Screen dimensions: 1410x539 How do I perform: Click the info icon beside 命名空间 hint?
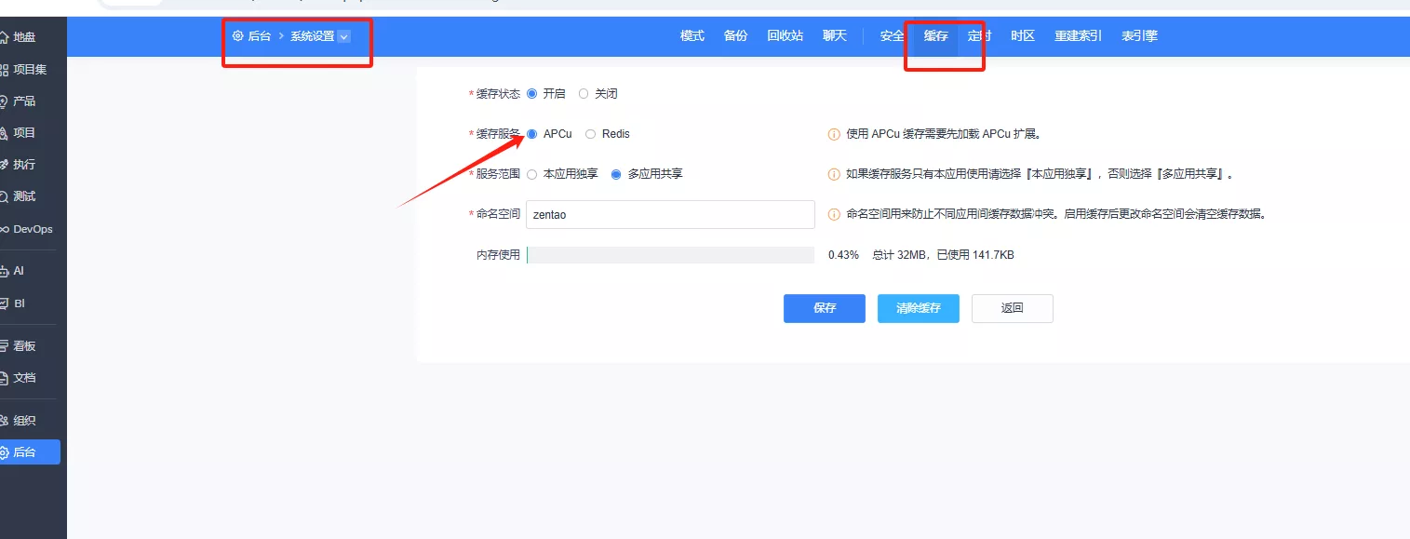(834, 214)
